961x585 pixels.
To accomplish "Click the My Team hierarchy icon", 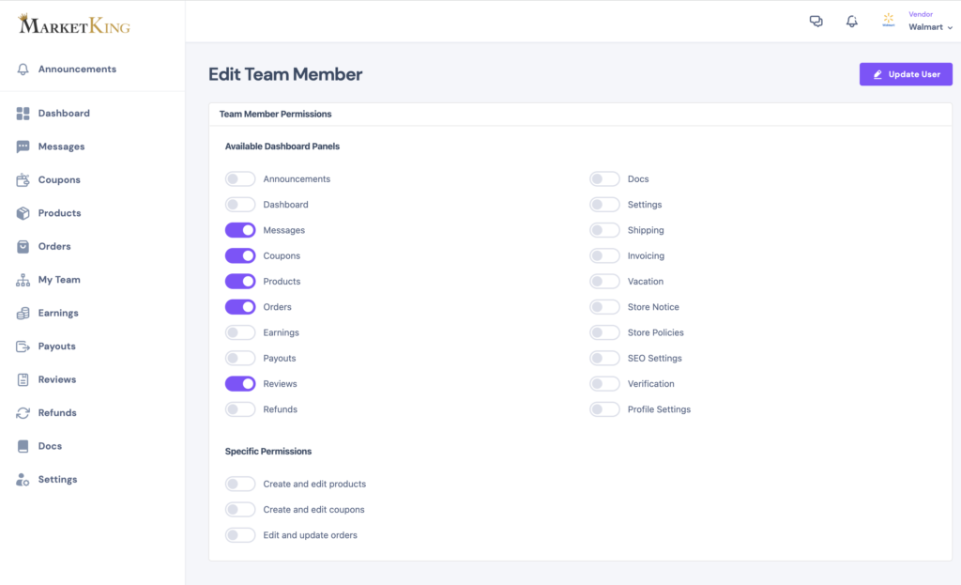I will pos(23,280).
